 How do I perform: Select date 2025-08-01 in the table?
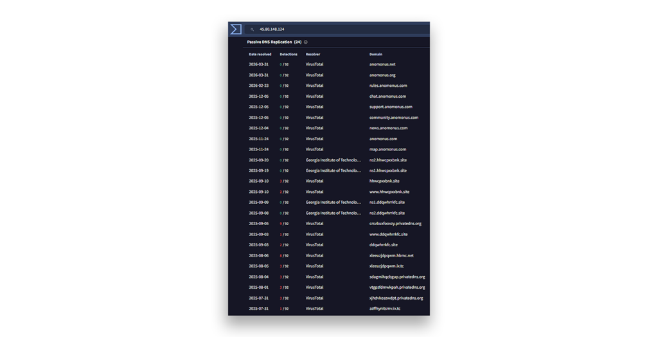coord(258,287)
